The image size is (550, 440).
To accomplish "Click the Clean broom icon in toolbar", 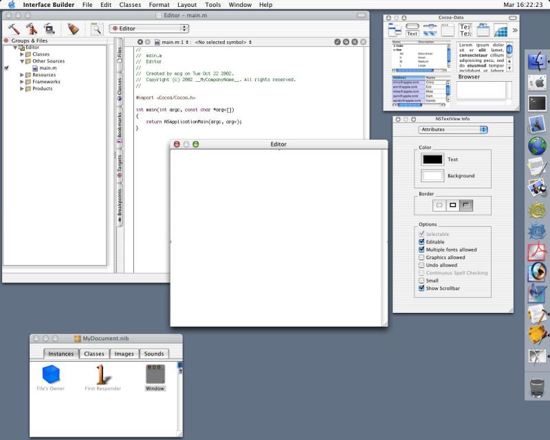I will pos(73,28).
